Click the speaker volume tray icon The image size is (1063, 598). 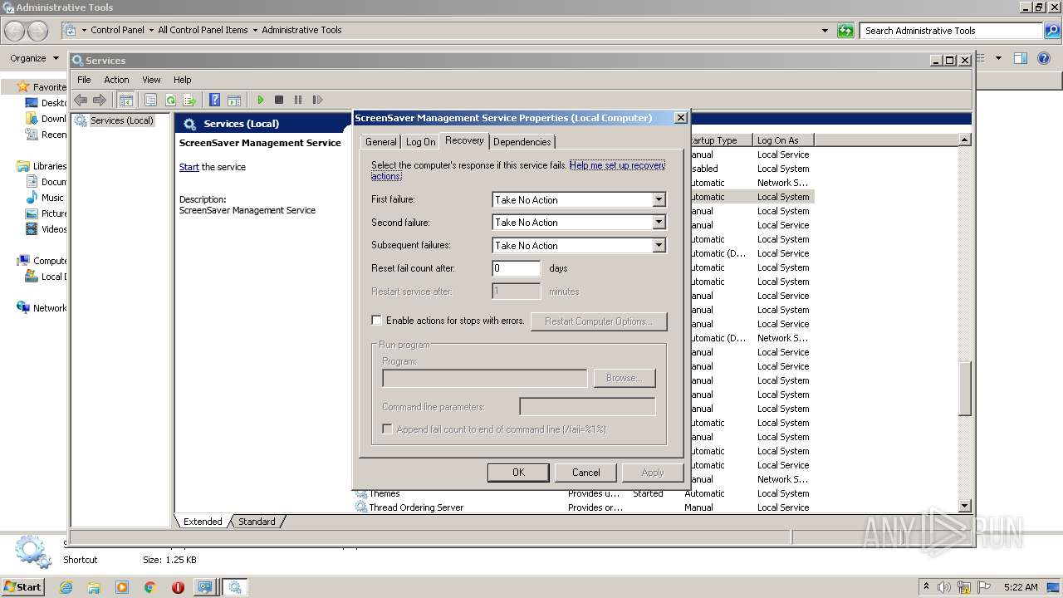click(x=945, y=587)
